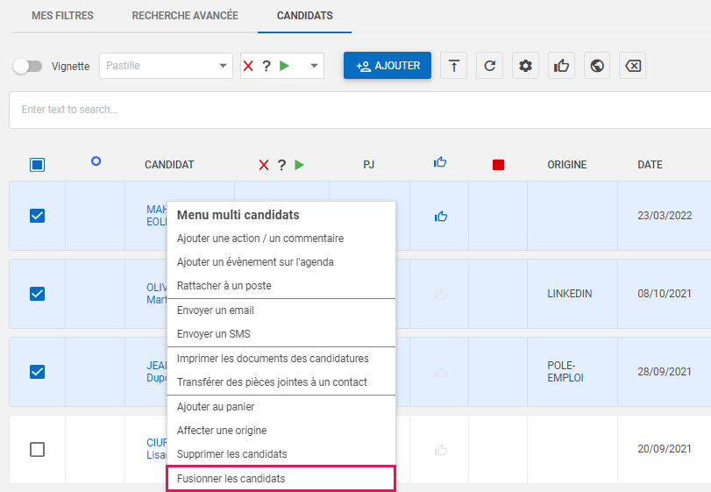
Task: Click the select-all header checkbox
Action: click(37, 164)
